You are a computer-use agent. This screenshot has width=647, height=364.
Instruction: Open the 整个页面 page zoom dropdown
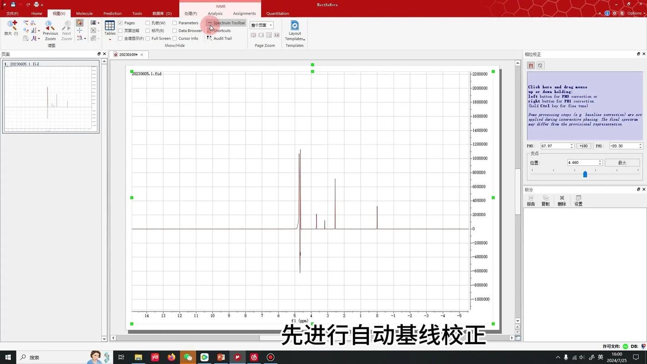270,25
